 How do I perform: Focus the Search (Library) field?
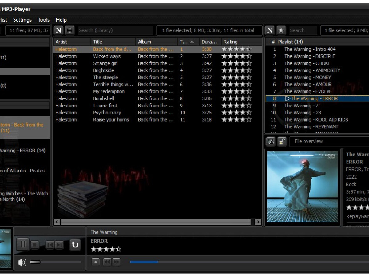coord(115,30)
